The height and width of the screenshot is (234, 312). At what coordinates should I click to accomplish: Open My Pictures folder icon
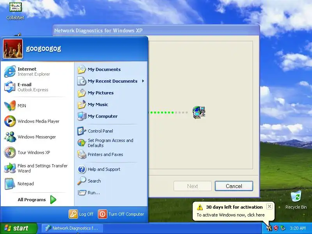click(82, 93)
